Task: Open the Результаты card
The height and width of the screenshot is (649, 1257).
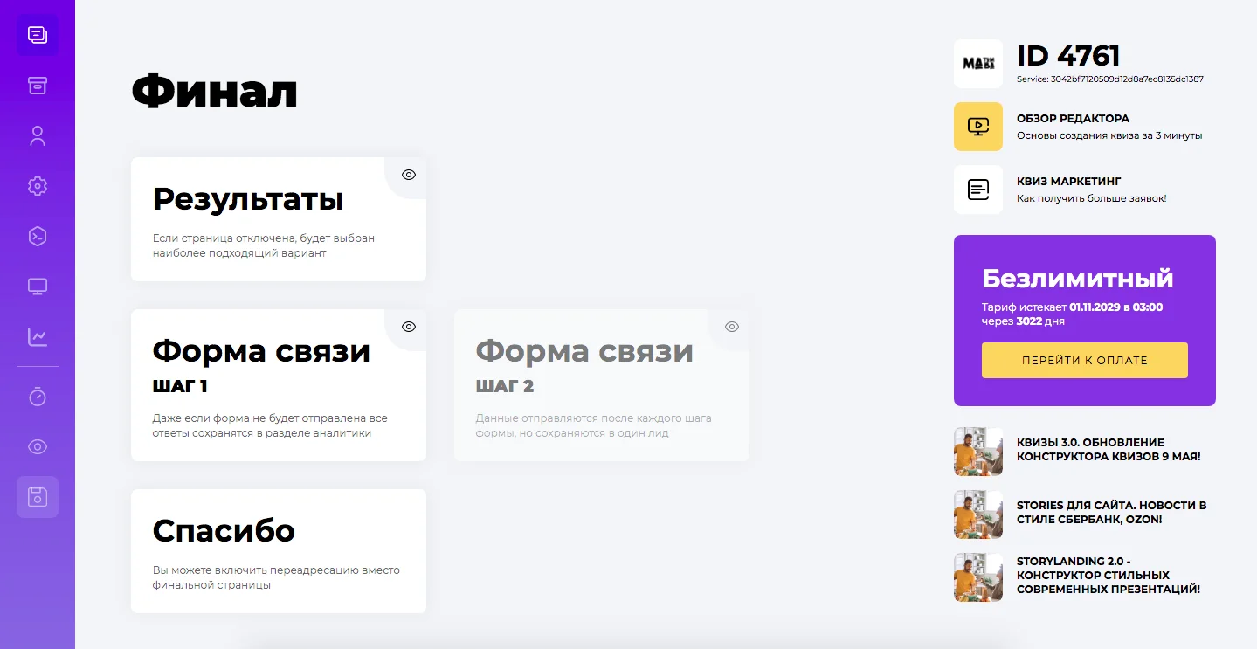Action: pos(279,219)
